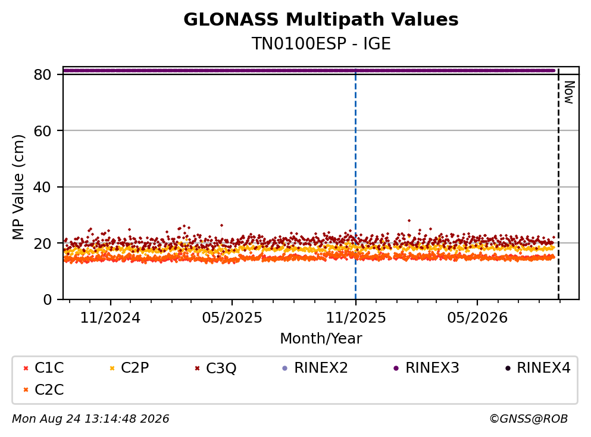Click the rotated Now label
591x437 pixels.
(569, 92)
